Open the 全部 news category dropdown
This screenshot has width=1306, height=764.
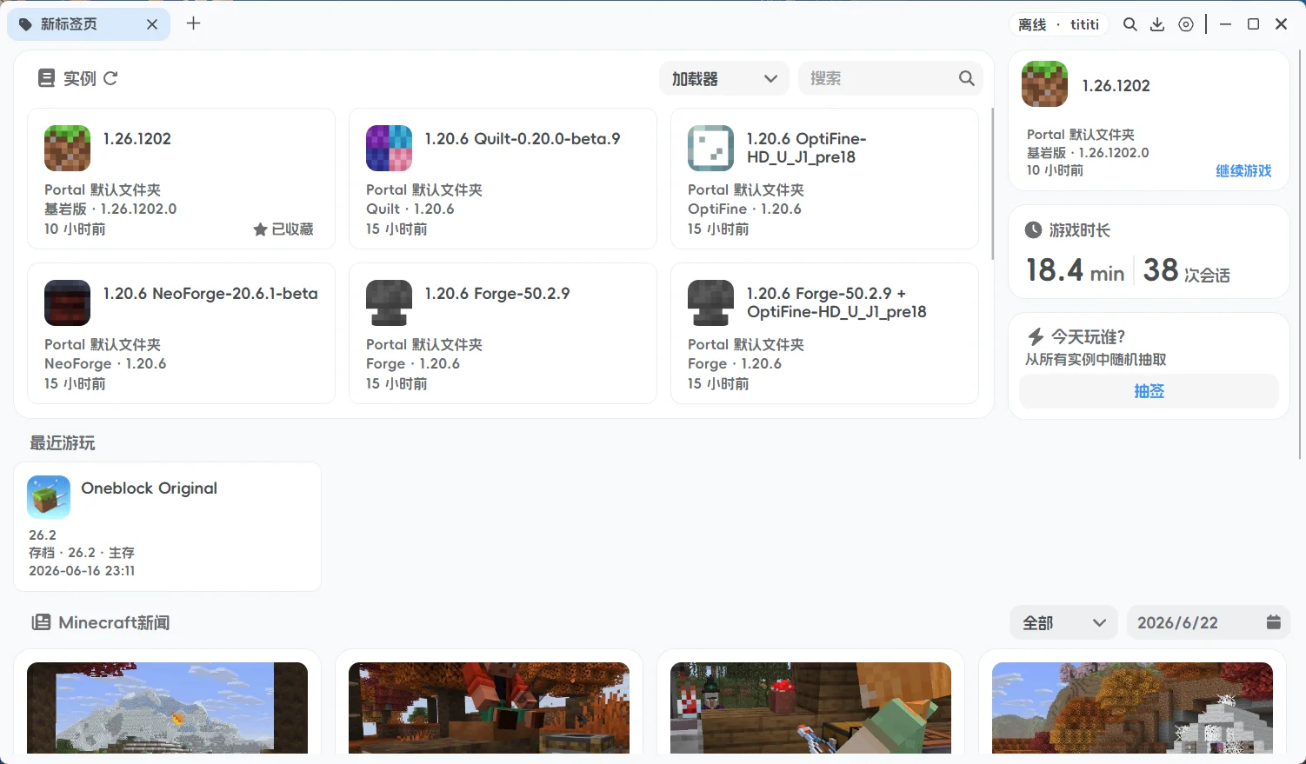coord(1063,622)
